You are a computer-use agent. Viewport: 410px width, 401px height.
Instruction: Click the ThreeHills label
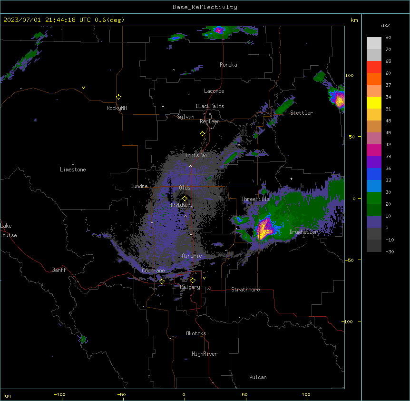(255, 199)
